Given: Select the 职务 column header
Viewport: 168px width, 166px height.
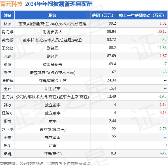Looking at the screenshot, I should pyautogui.click(x=52, y=15).
